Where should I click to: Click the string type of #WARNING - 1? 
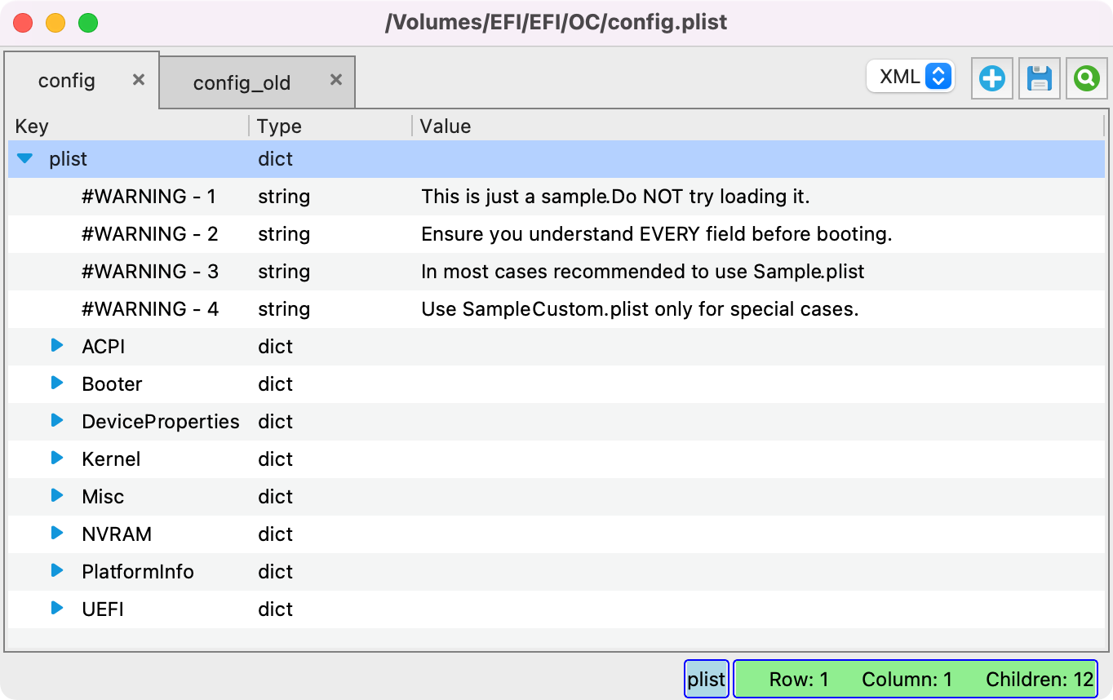[x=284, y=197]
